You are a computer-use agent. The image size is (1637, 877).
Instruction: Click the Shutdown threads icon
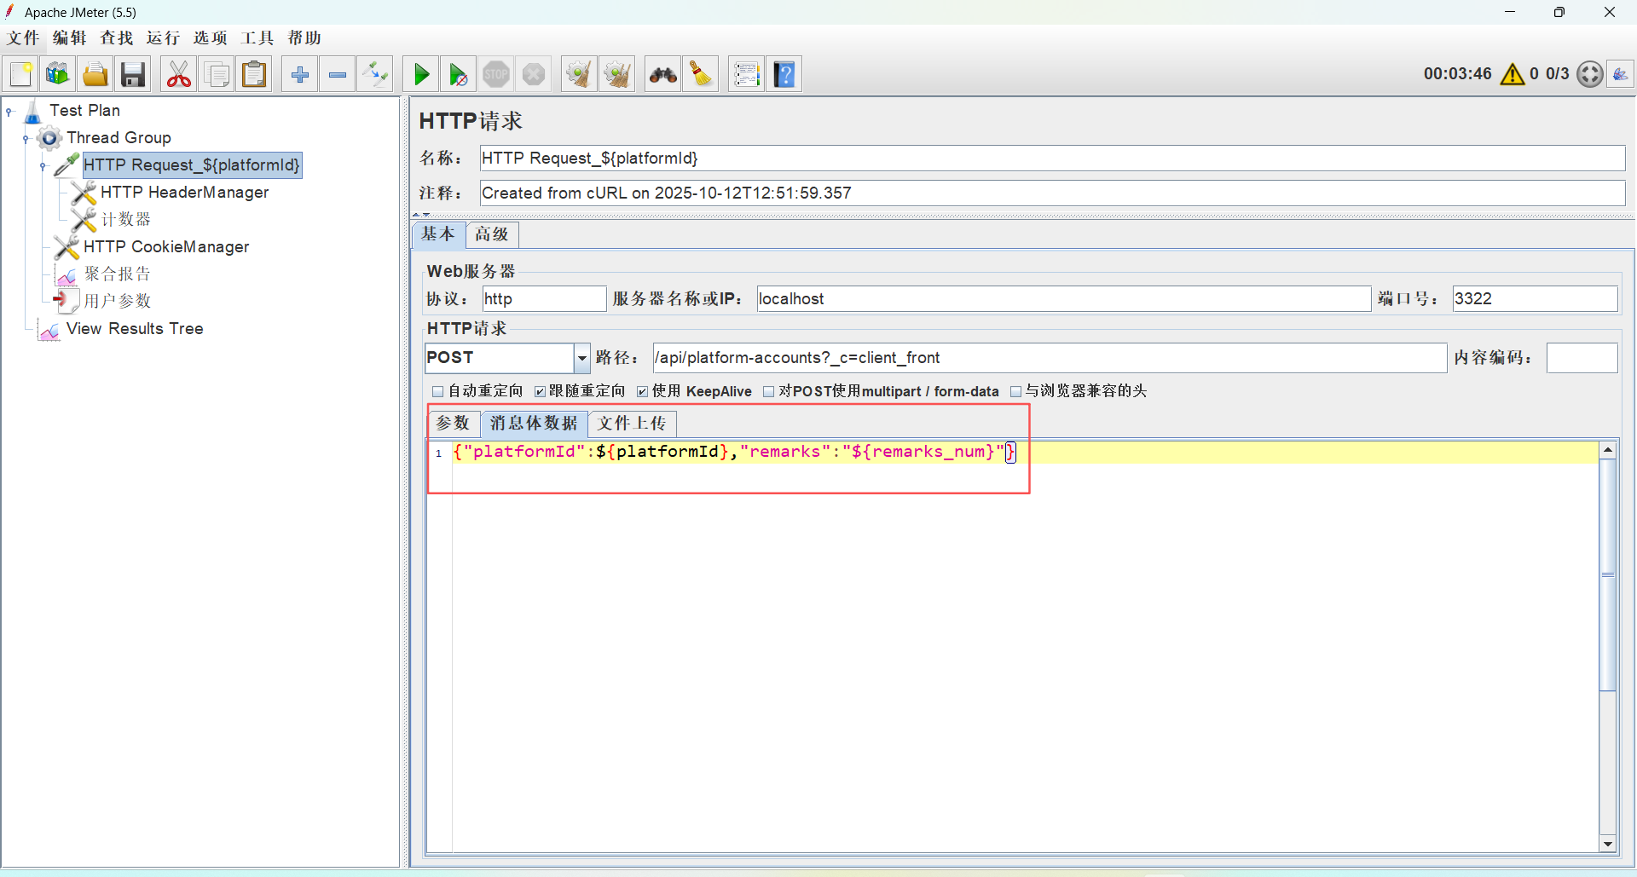point(534,74)
